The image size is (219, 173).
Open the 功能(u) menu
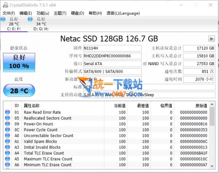[x=43, y=13]
